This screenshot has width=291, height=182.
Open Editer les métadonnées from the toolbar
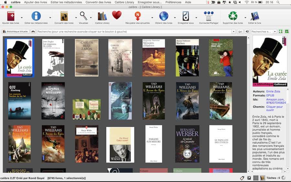36,16
